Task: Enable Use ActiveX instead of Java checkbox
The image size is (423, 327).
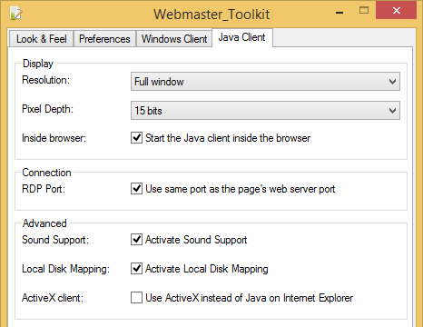Action: pyautogui.click(x=136, y=298)
